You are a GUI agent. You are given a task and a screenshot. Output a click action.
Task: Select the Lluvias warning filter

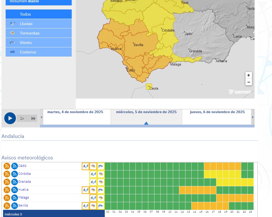coord(39,24)
